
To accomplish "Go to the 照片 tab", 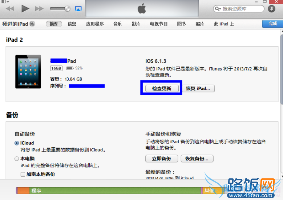I will coord(199,24).
